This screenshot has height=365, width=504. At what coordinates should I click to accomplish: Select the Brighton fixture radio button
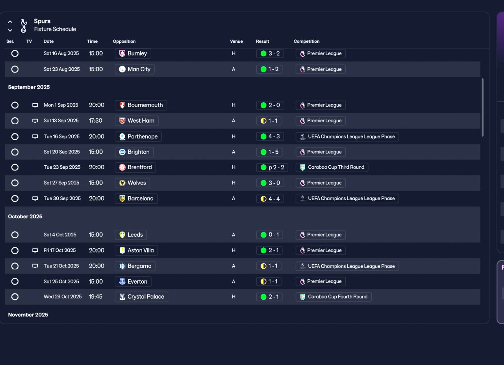pos(15,152)
